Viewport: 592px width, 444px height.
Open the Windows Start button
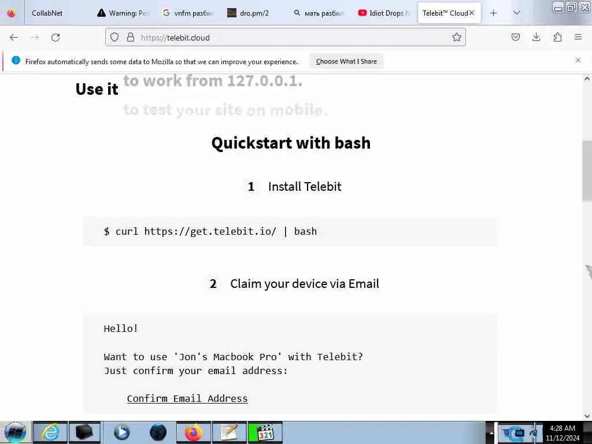(15, 432)
